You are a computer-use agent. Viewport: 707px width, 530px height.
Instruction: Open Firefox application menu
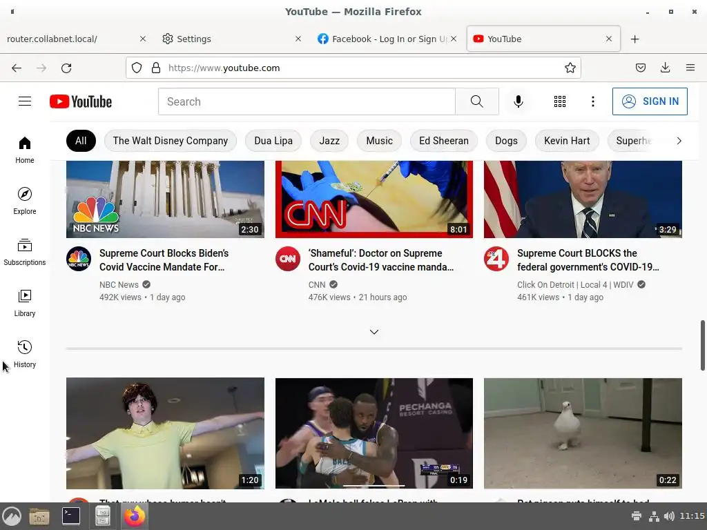pyautogui.click(x=690, y=68)
